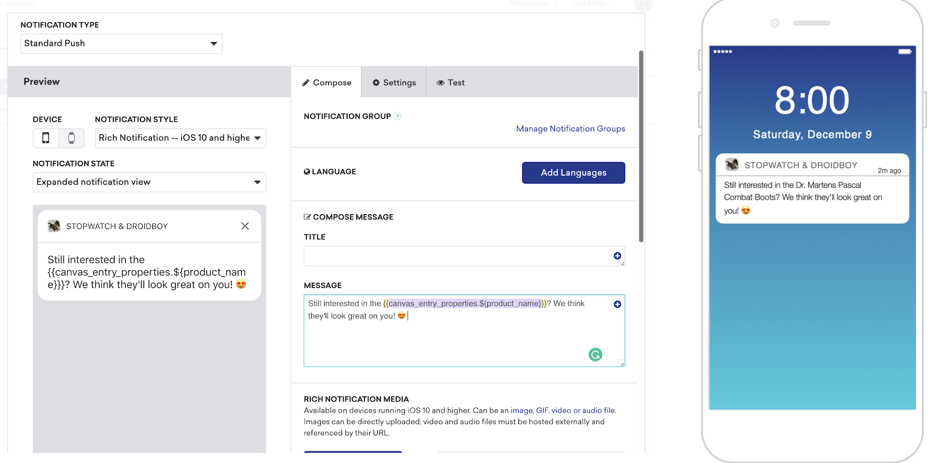Expand the Notification Style dropdown
933x463 pixels.
tap(181, 138)
